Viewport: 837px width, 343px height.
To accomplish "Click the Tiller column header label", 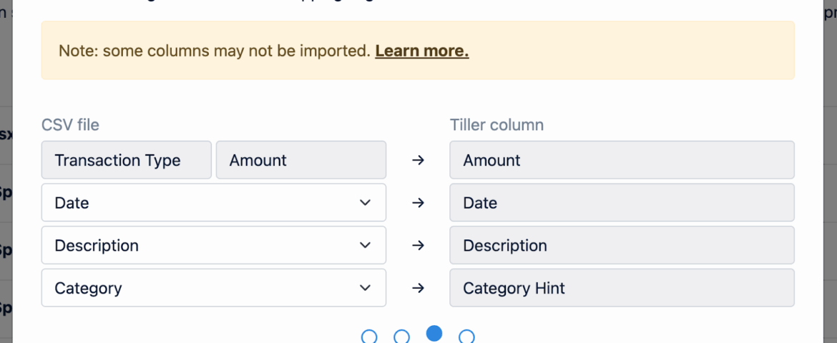I will click(x=496, y=125).
